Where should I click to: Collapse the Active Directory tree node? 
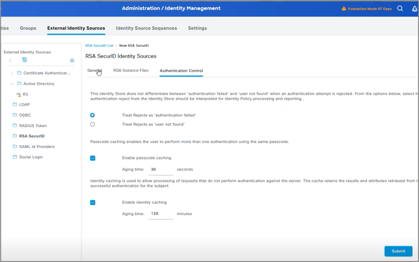coord(12,83)
